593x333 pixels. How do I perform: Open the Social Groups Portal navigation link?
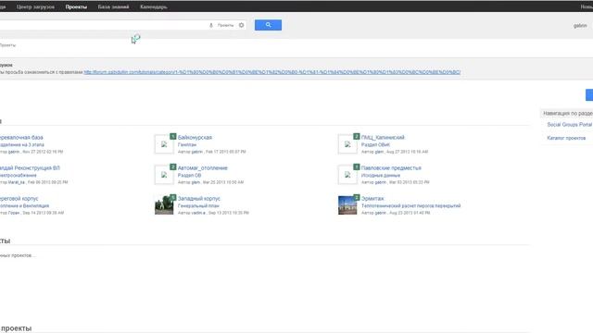click(x=570, y=125)
